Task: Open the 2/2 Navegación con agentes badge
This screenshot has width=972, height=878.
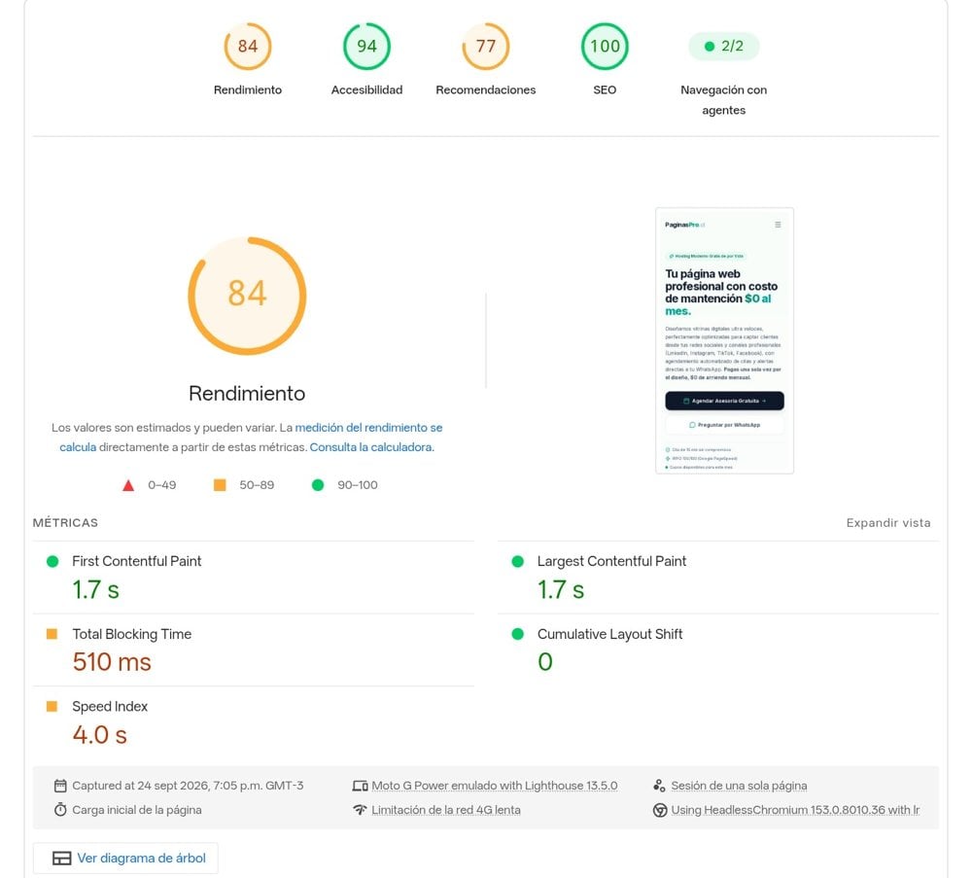Action: tap(723, 46)
